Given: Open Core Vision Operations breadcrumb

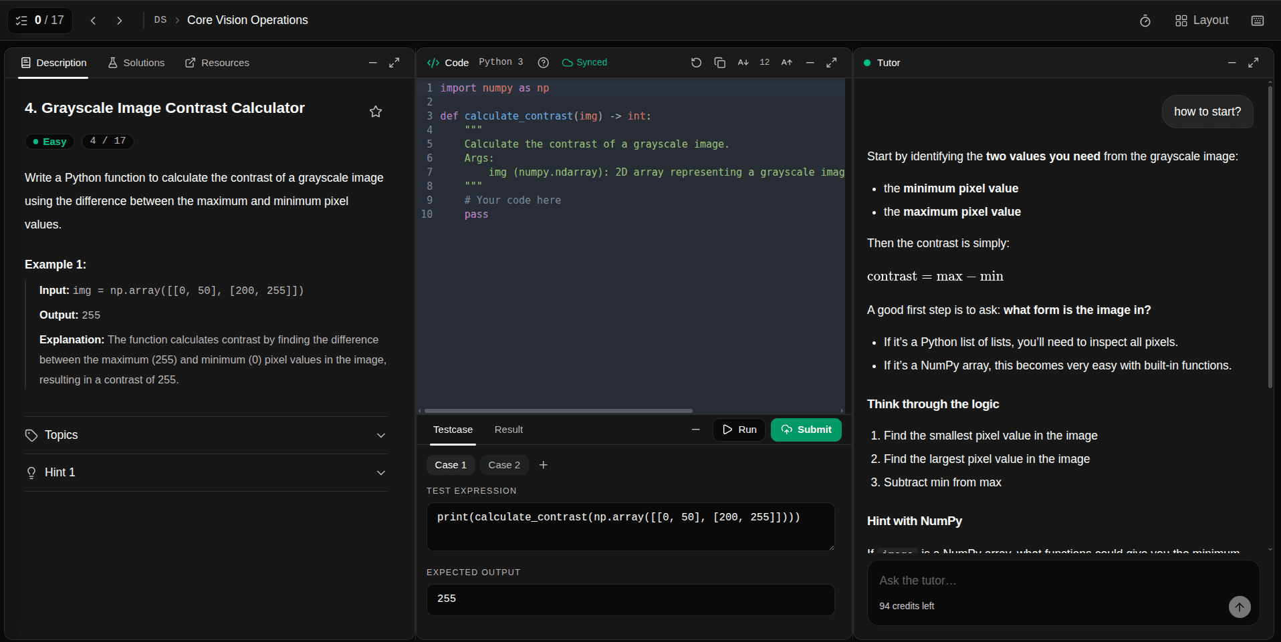Looking at the screenshot, I should [247, 20].
